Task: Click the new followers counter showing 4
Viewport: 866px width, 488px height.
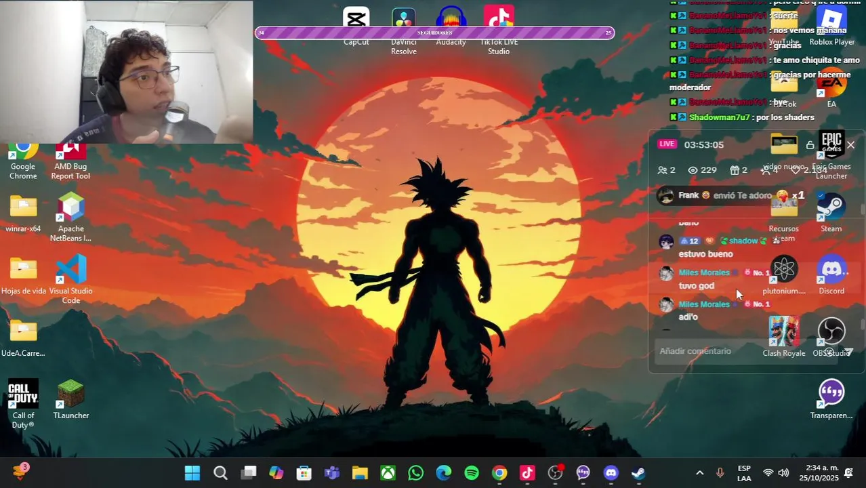Action: [770, 170]
